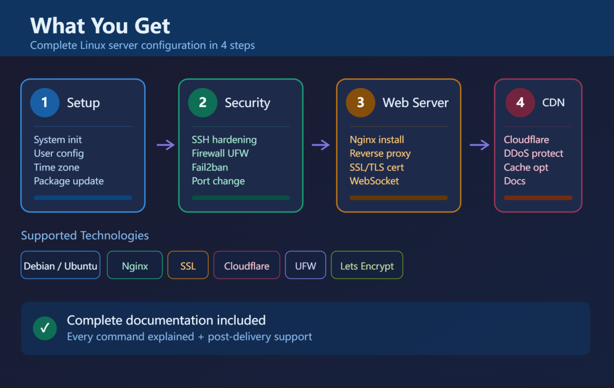The image size is (614, 388).
Task: Click the Reverse proxy line
Action: (x=380, y=153)
